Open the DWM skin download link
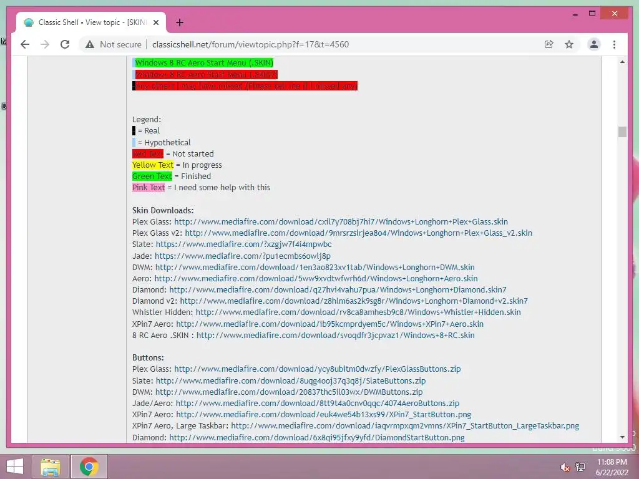Image resolution: width=639 pixels, height=479 pixels. click(315, 267)
